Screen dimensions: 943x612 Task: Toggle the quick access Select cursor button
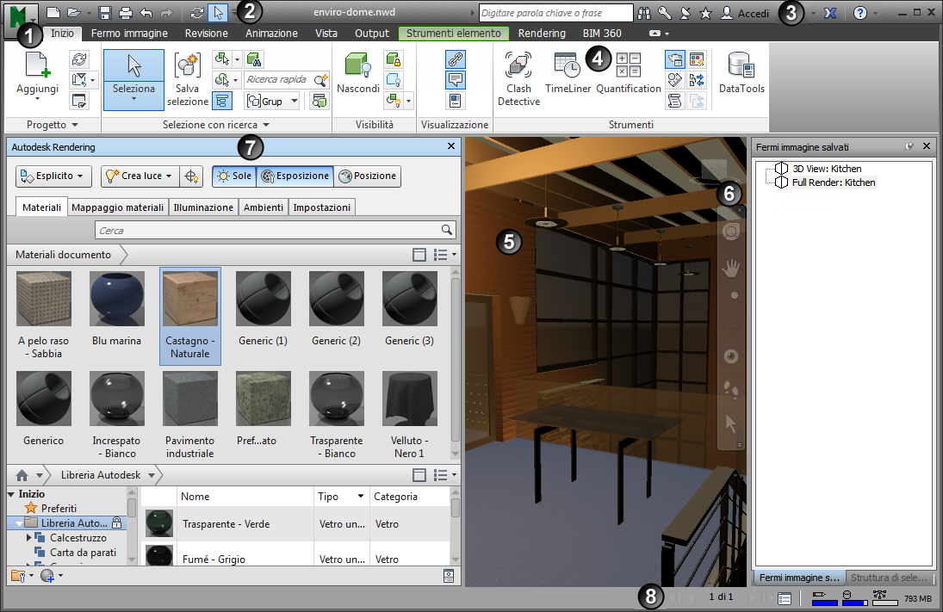218,13
